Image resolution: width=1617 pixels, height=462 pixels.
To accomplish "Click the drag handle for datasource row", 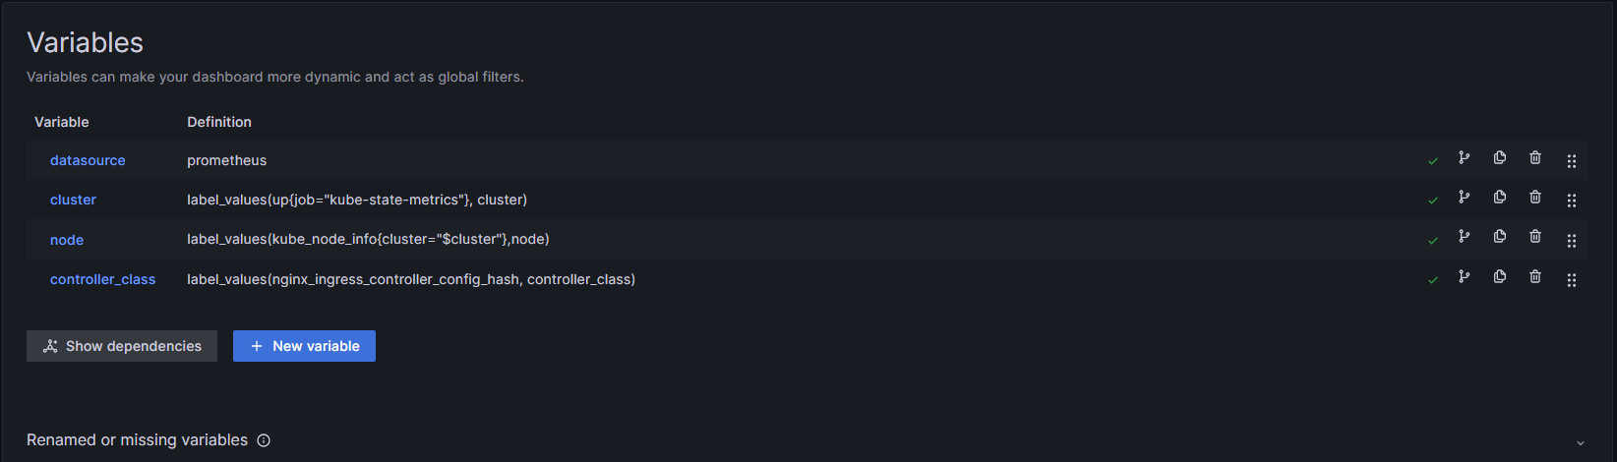I will (x=1571, y=161).
